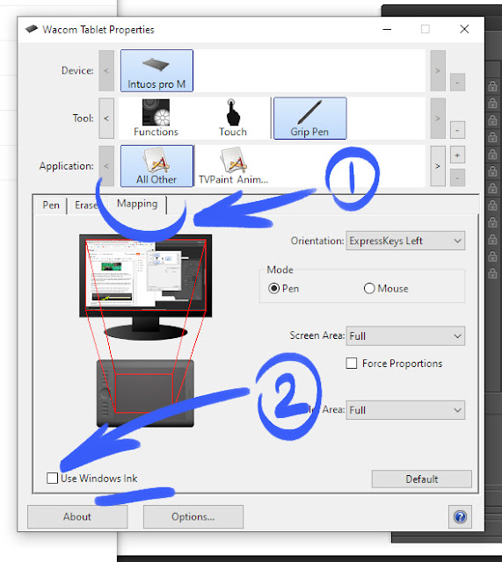Screen dimensions: 502x562
Task: Select the Grip Pen tool
Action: click(x=309, y=119)
